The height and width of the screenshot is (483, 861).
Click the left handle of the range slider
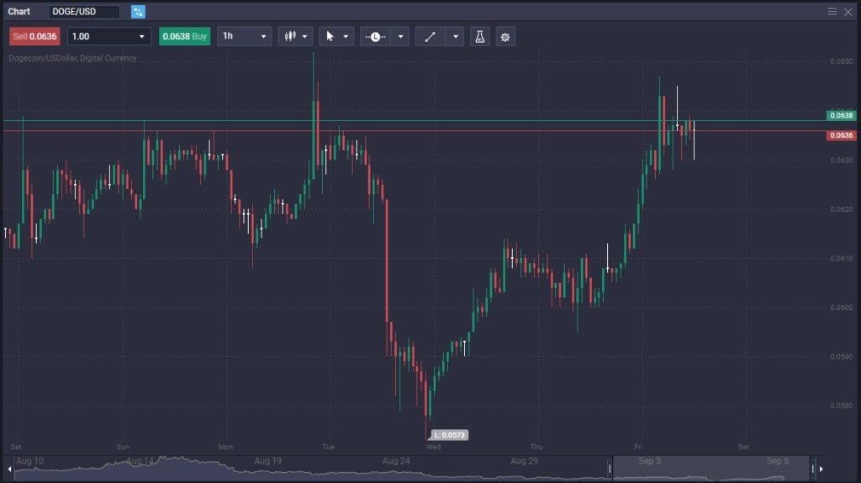point(610,468)
